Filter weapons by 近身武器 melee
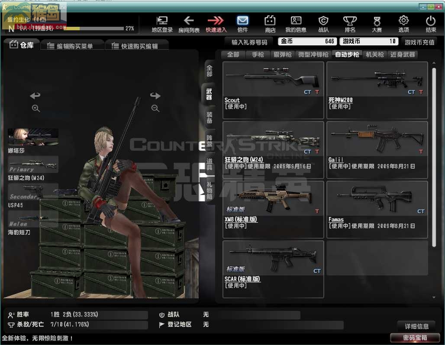 pos(403,54)
